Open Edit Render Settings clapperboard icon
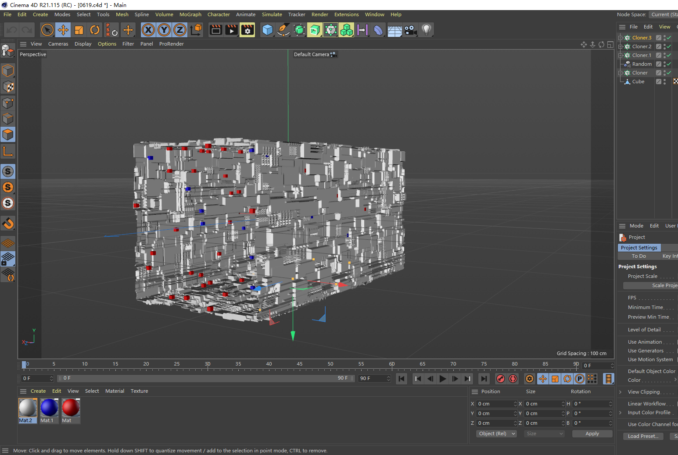 point(247,30)
